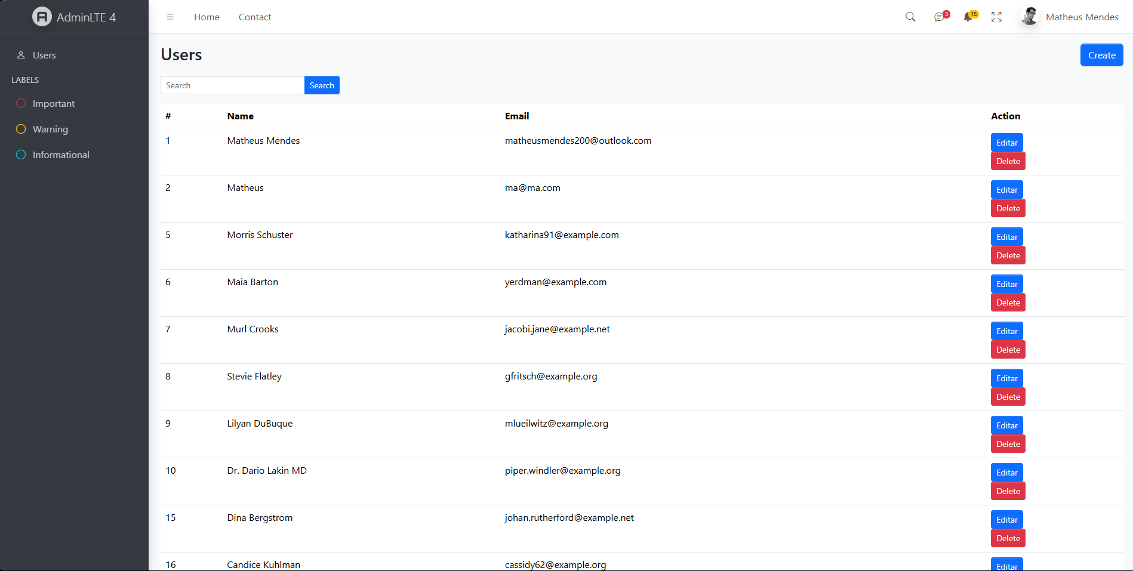Open the Home menu item
The height and width of the screenshot is (571, 1133).
[206, 17]
